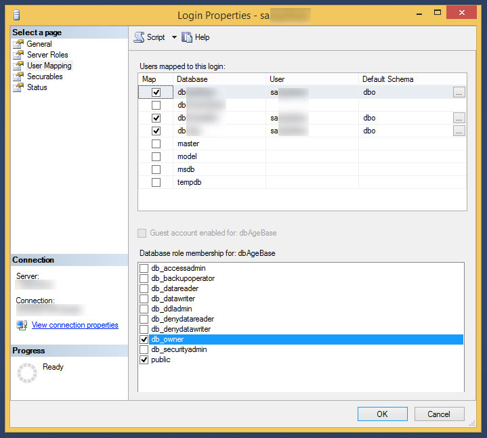Enable the db_ddladmin role checkbox
Screen dimensions: 487x438
(144, 309)
